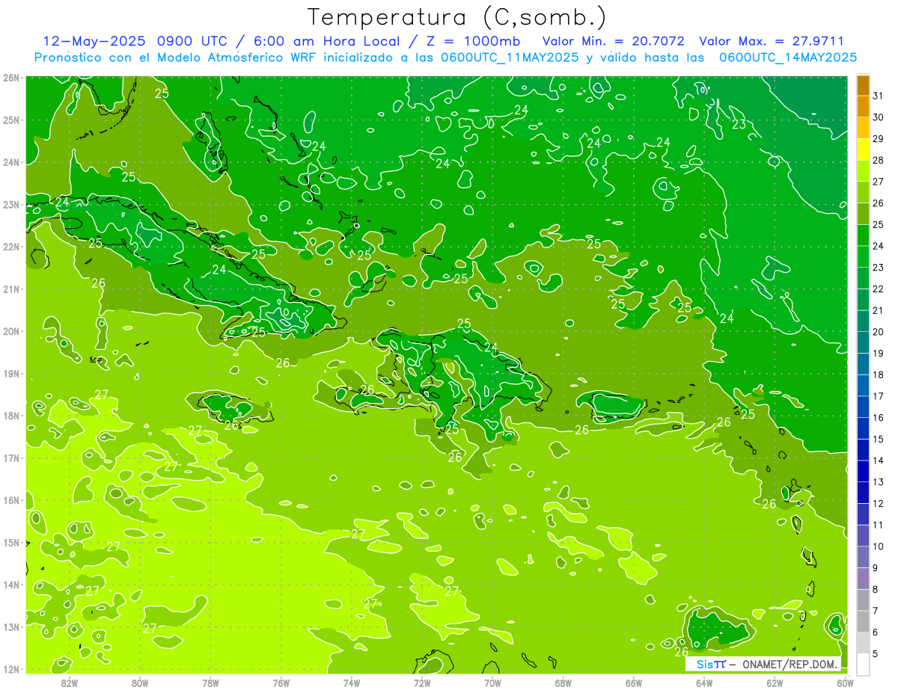The image size is (898, 693).
Task: Click the white swatch below 5 on the scale
Action: pyautogui.click(x=863, y=663)
